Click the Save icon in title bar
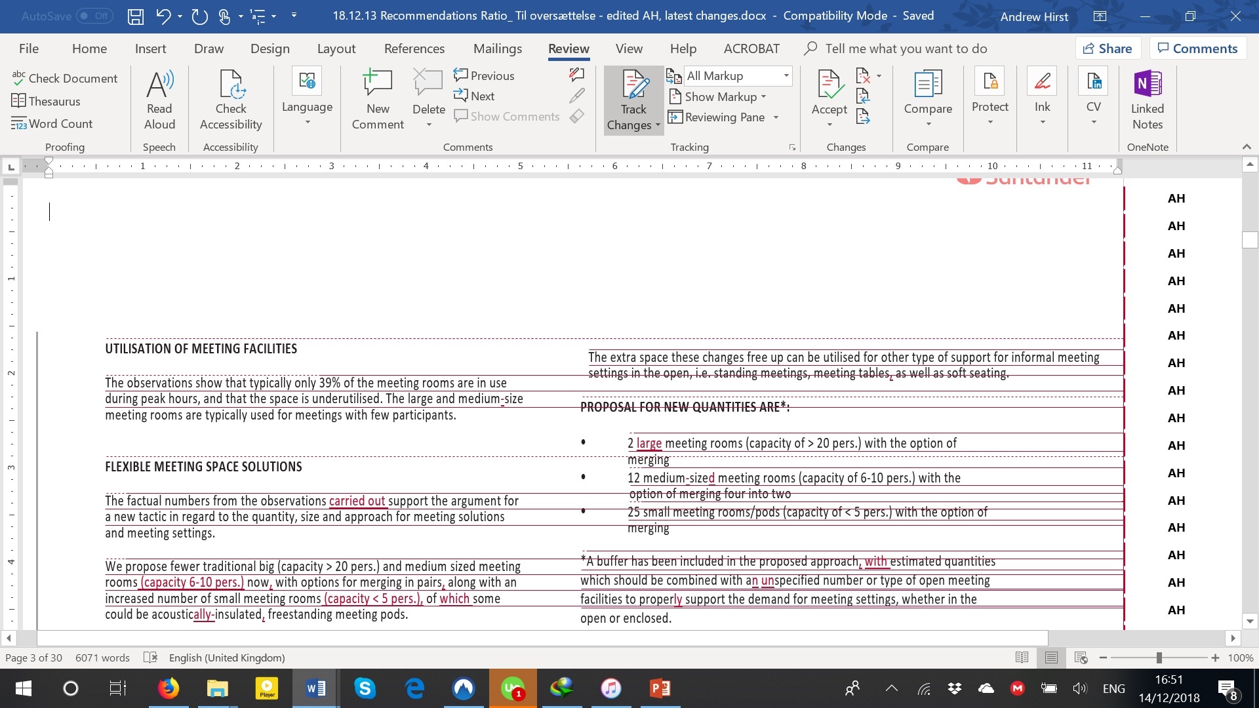 pos(135,16)
